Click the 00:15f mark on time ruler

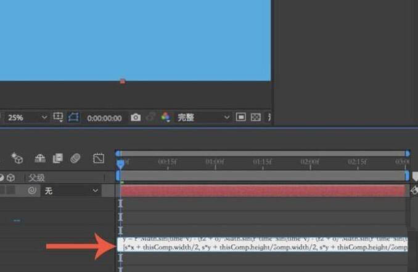168,162
